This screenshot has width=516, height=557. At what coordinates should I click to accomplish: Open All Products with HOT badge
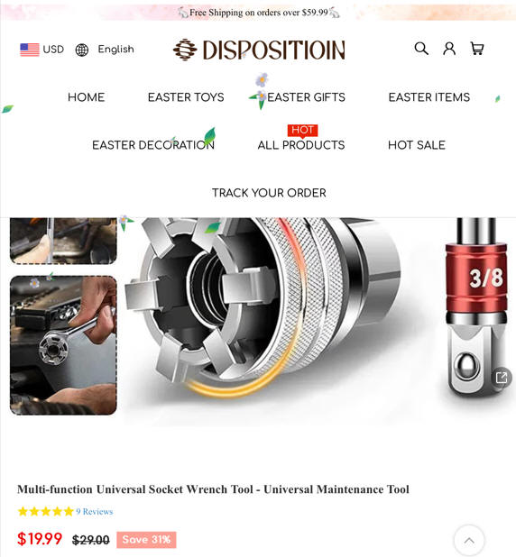coord(301,145)
